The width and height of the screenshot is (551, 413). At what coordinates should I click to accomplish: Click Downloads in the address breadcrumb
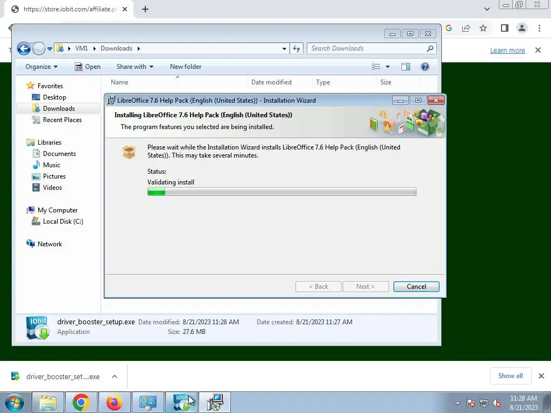(x=116, y=48)
